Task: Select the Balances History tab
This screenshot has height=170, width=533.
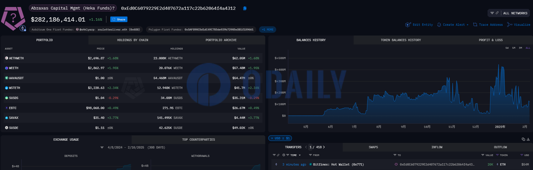Action: [x=311, y=40]
